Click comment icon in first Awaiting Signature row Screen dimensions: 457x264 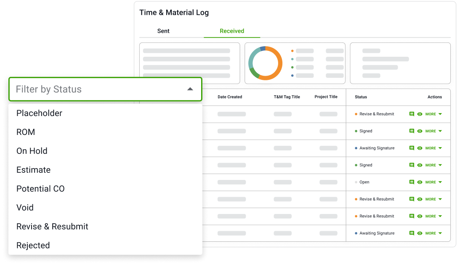412,148
